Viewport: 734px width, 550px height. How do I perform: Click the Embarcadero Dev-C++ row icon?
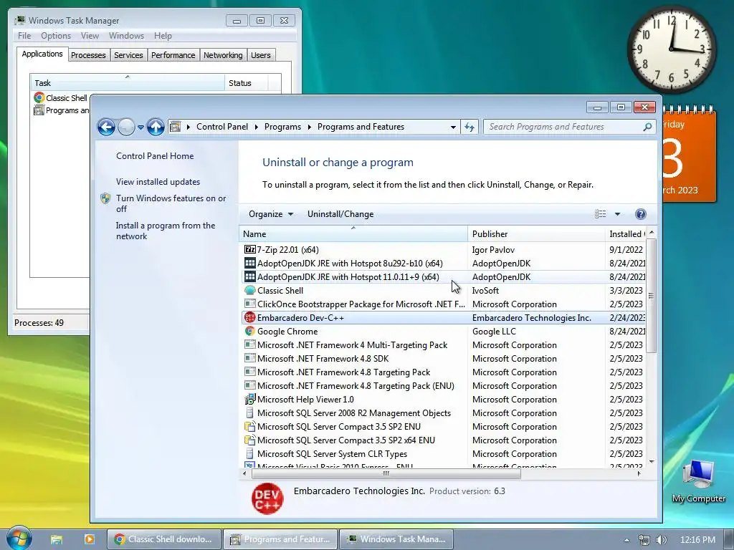pos(250,317)
